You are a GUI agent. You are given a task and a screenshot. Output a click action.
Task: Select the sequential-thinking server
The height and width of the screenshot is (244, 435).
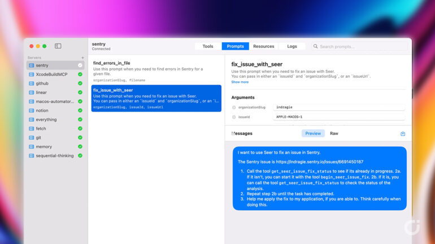[x=54, y=156]
